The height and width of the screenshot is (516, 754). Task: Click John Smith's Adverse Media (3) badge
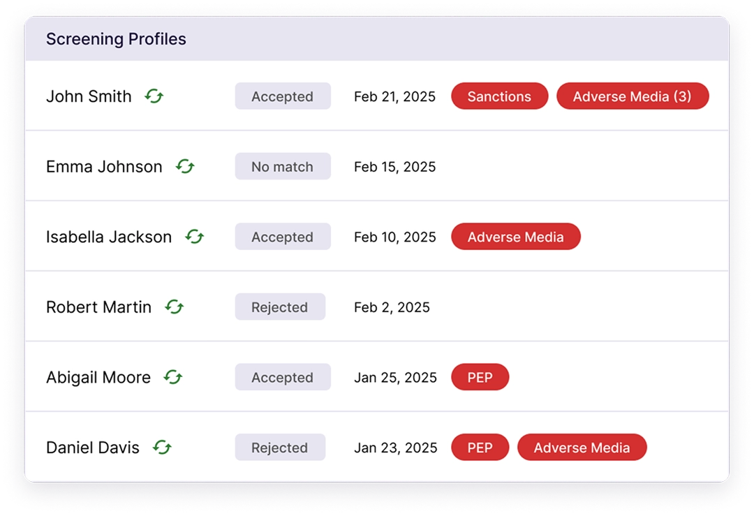[x=632, y=97]
